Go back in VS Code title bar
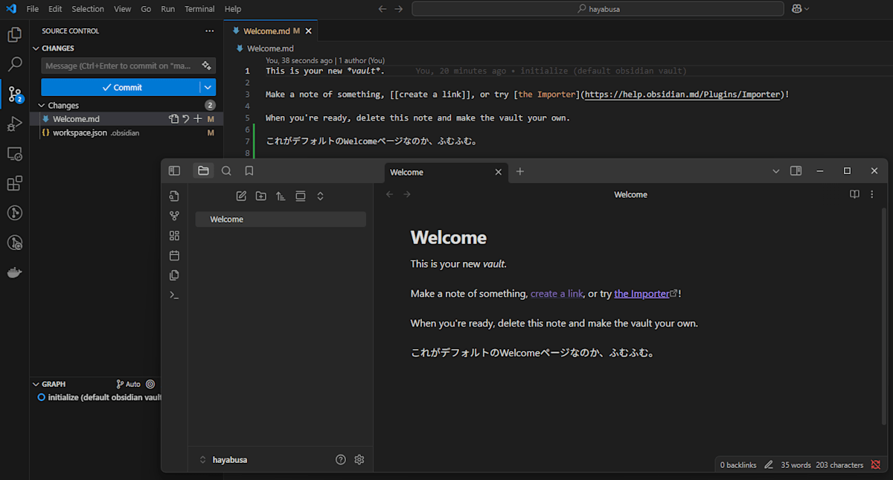This screenshot has width=893, height=480. (383, 9)
